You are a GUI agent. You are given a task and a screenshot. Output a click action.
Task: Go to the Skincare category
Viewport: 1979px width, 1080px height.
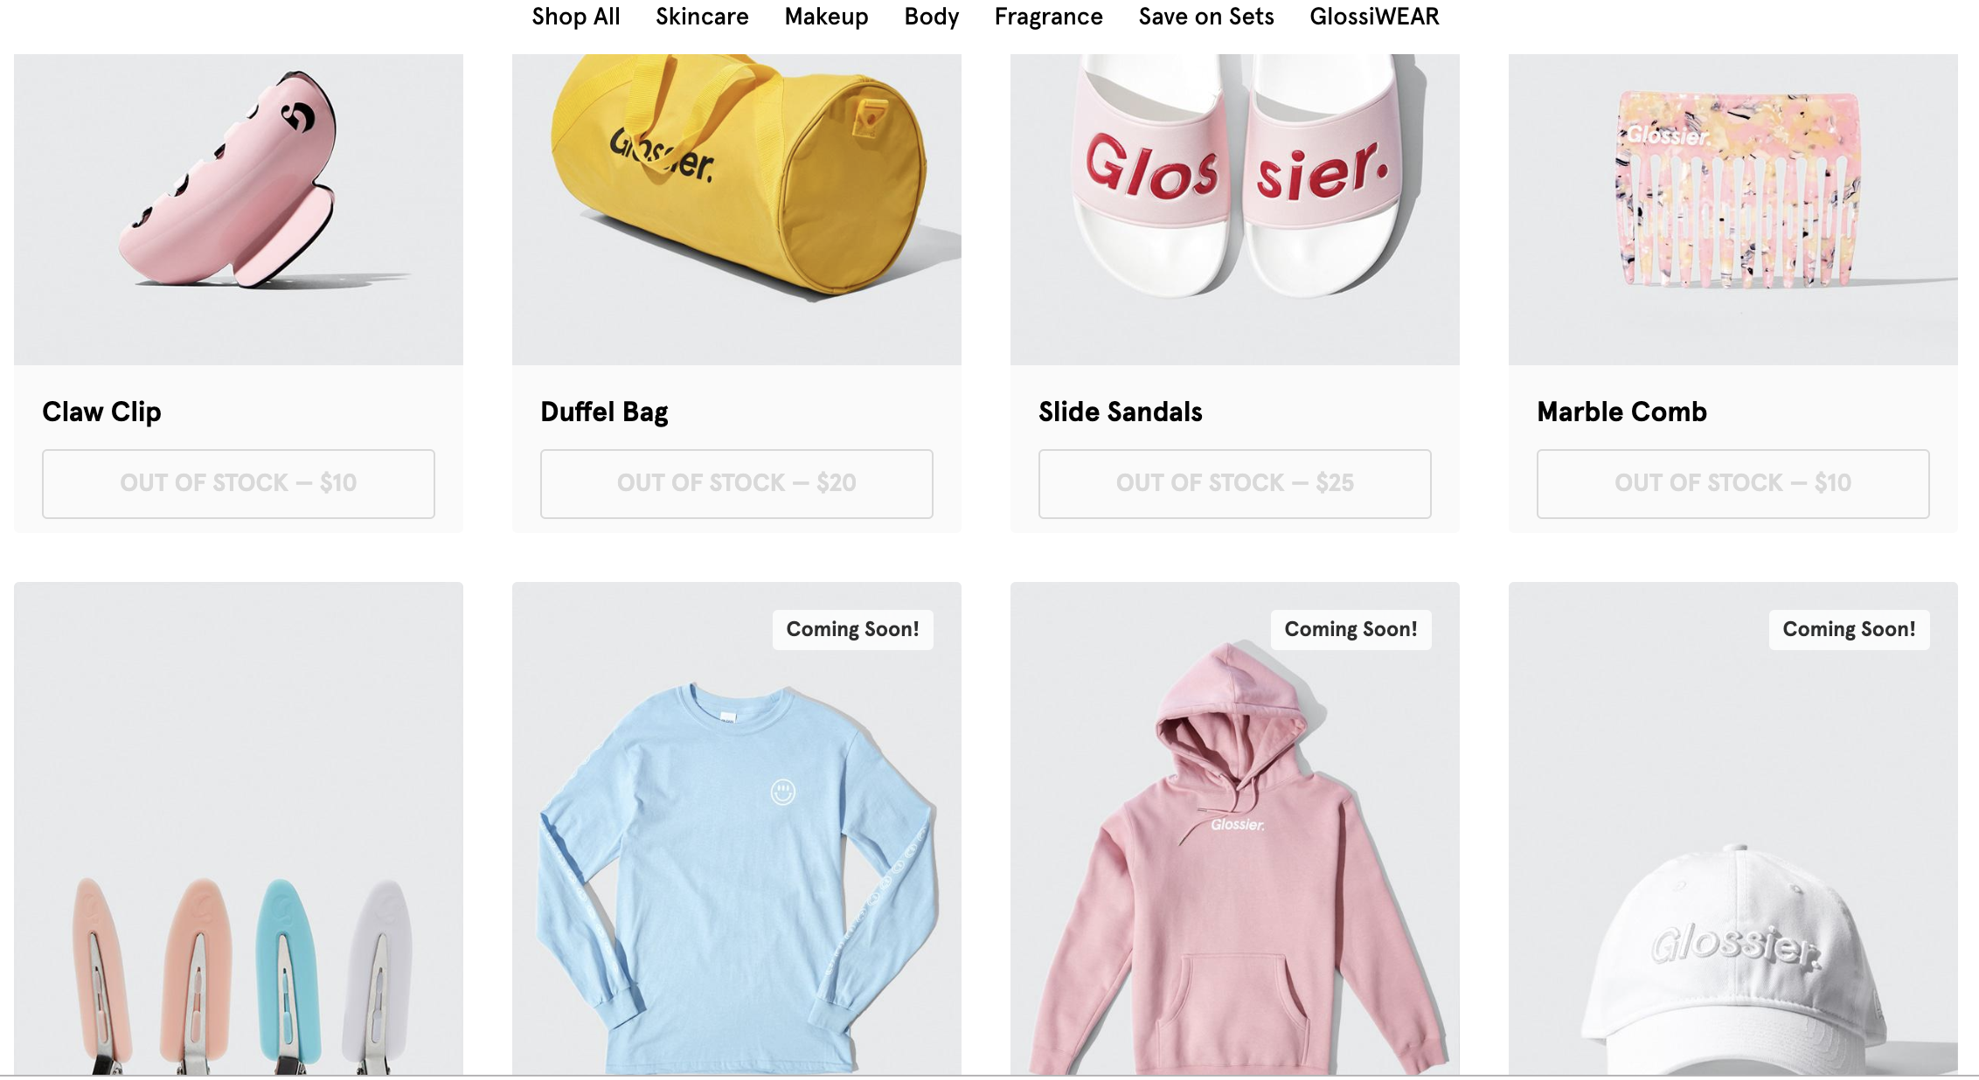pos(702,17)
